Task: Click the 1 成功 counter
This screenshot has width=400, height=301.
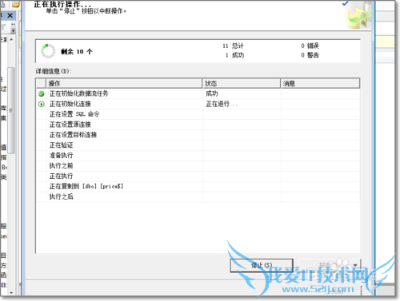Action: (234, 55)
